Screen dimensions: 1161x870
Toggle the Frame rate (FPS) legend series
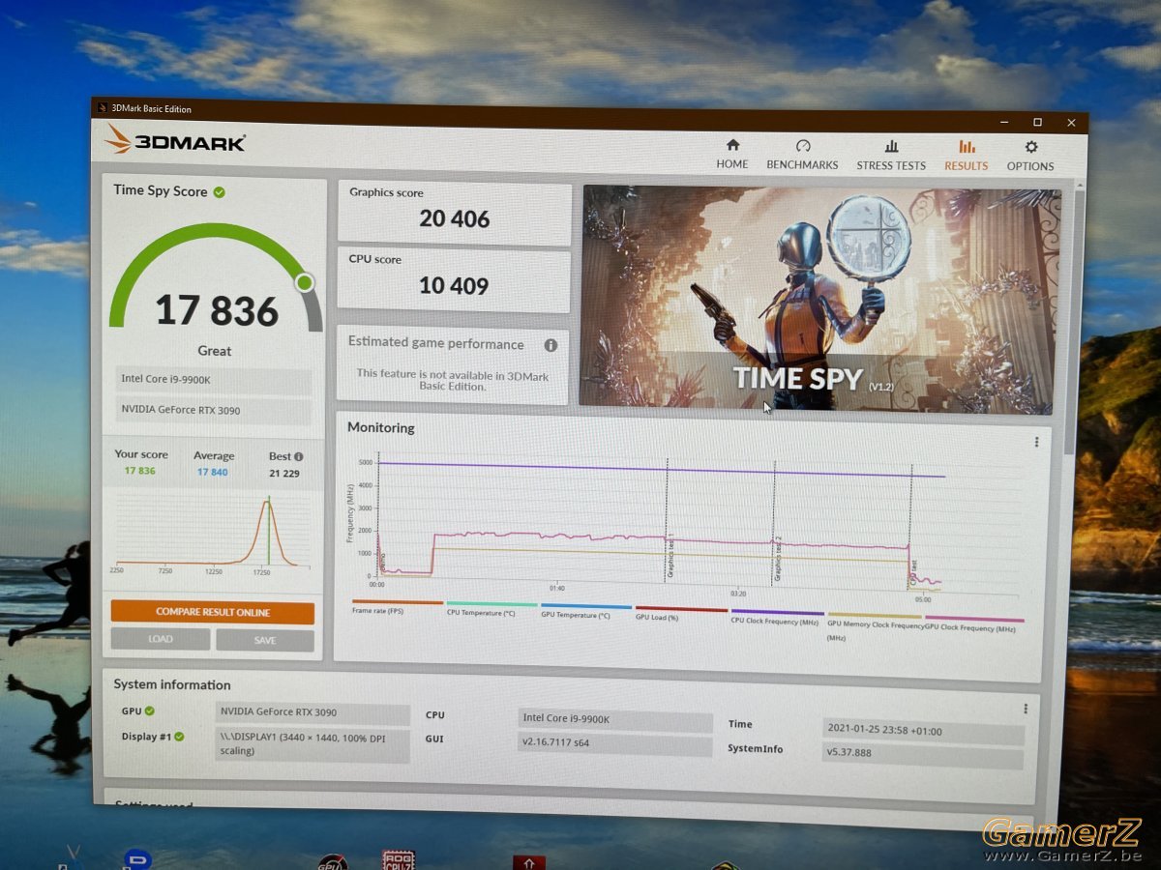point(396,606)
